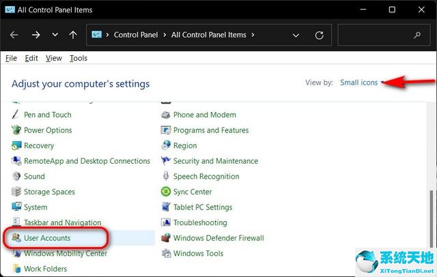
Task: Maximize the Control Panel window
Action: [392, 10]
